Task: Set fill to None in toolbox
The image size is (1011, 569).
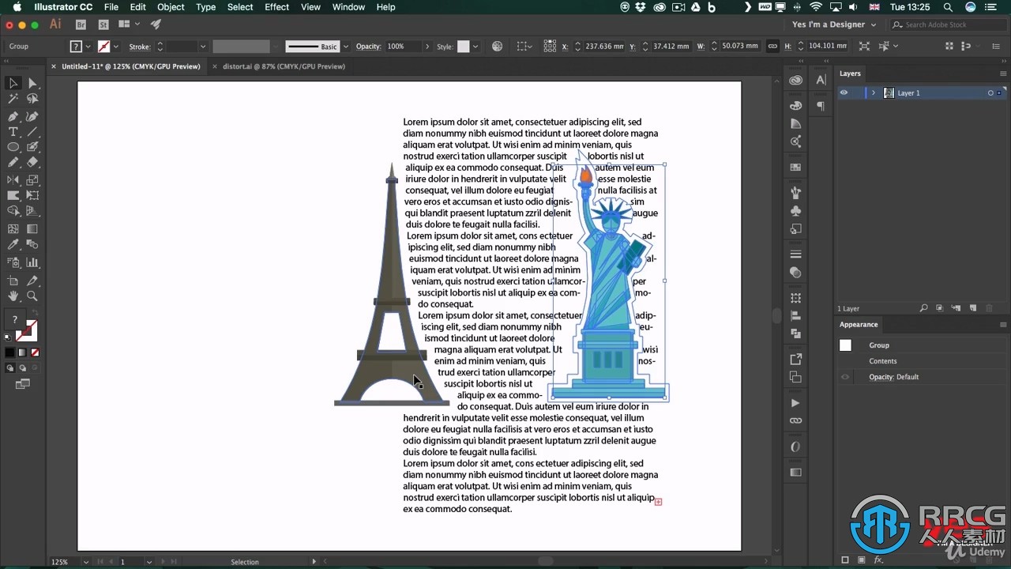Action: coord(35,352)
